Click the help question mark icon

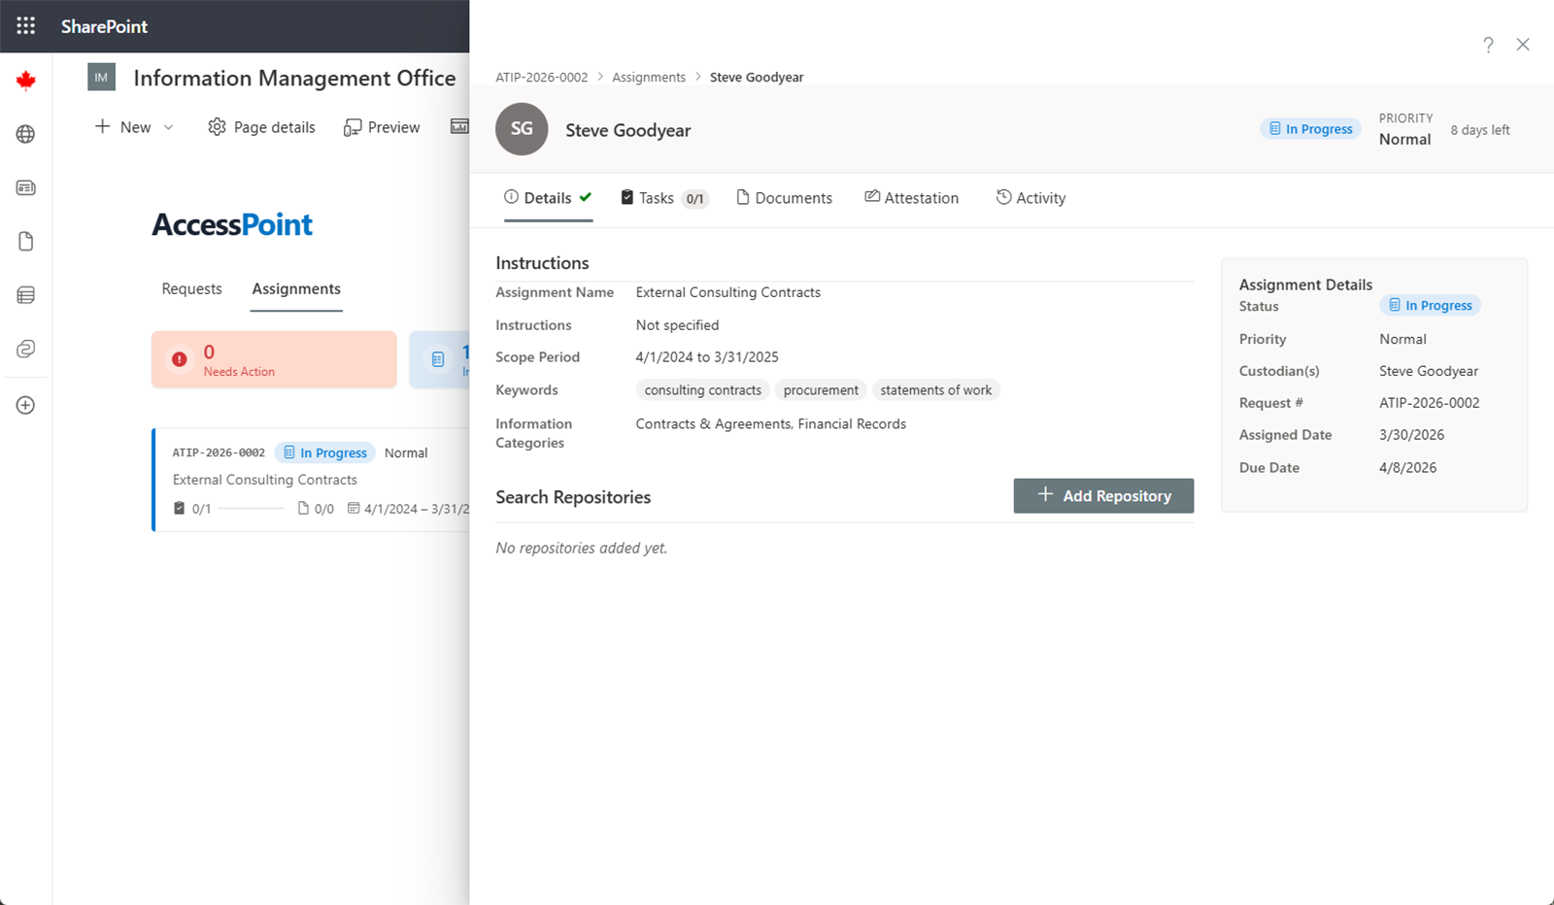[x=1488, y=45]
